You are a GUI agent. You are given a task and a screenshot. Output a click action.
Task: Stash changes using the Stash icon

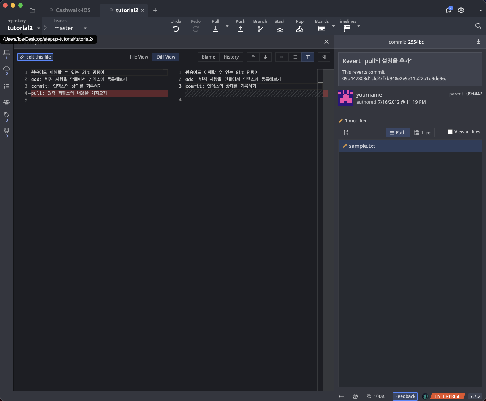[280, 29]
